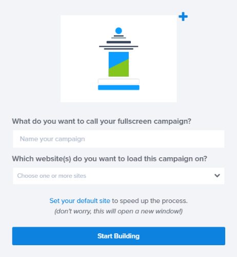237x257 pixels.
Task: Click the blue button bar in preview
Action: 118,87
